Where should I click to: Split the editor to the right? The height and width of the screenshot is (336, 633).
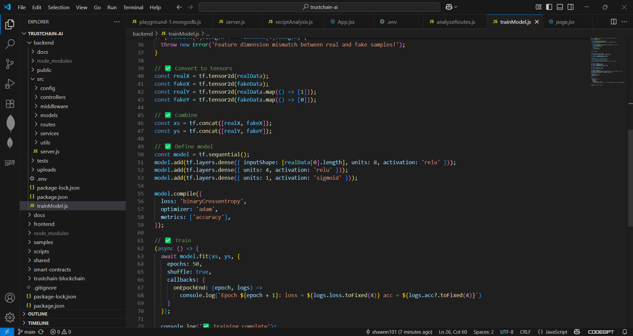(x=614, y=22)
